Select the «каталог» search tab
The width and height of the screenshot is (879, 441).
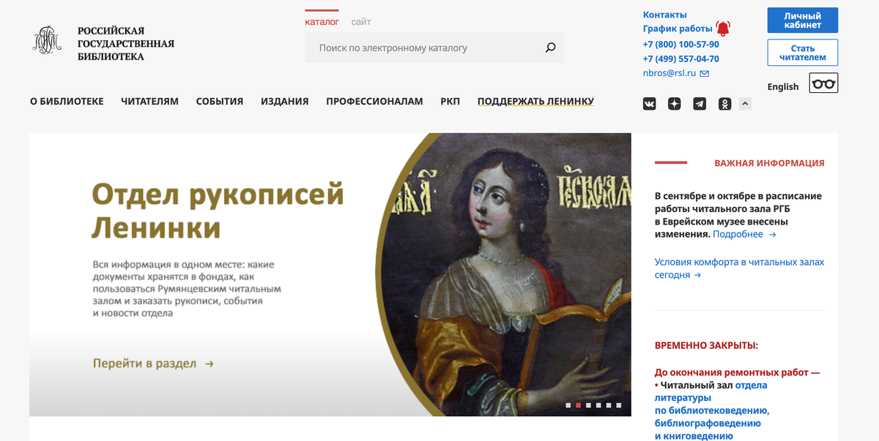click(322, 22)
